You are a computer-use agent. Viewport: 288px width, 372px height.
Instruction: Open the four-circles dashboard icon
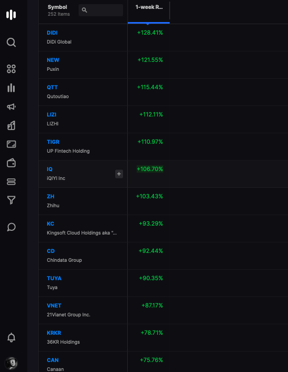(x=11, y=69)
